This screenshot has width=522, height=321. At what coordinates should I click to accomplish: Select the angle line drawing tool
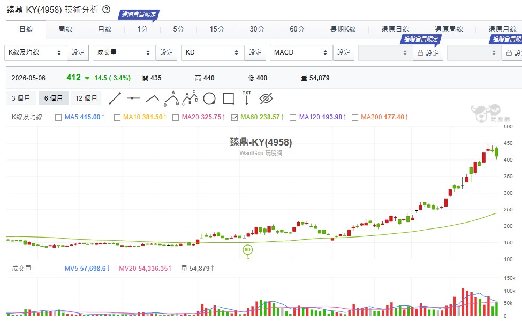153,98
